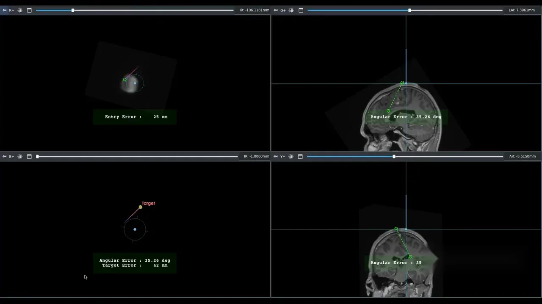Click 'Angular Error : 35.26 deg' in B+ view
Viewport: 542px width, 304px height.
click(135, 260)
